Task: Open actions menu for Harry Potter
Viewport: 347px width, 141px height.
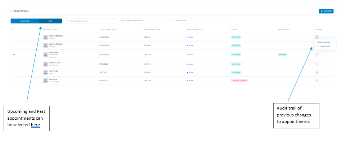Action: (x=316, y=72)
